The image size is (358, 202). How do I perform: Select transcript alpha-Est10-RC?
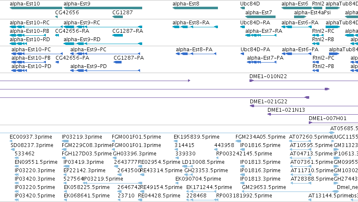(x=36, y=27)
